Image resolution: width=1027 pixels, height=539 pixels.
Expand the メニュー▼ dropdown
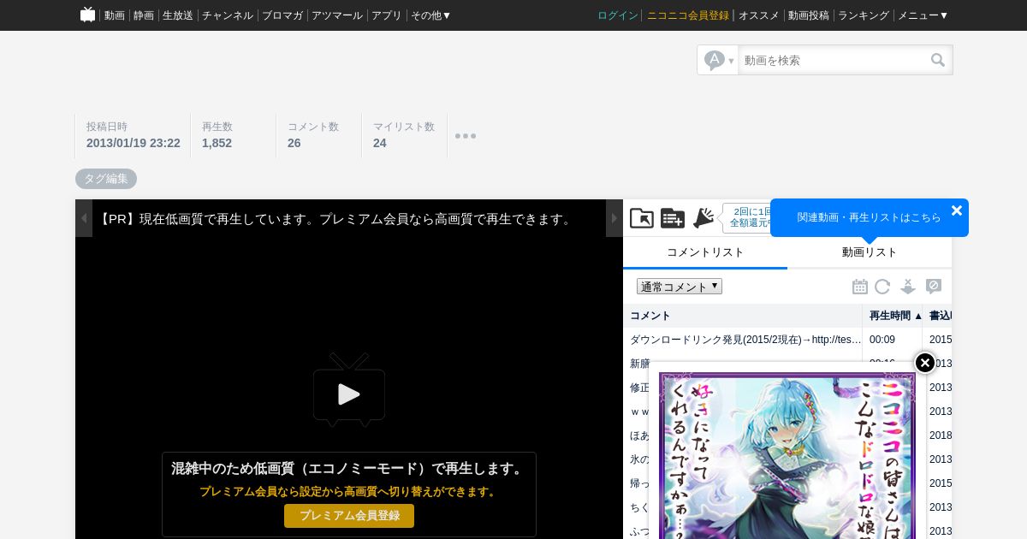923,15
